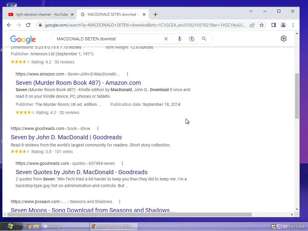The image size is (308, 231).
Task: View site information via lock icon
Action: tap(40, 25)
